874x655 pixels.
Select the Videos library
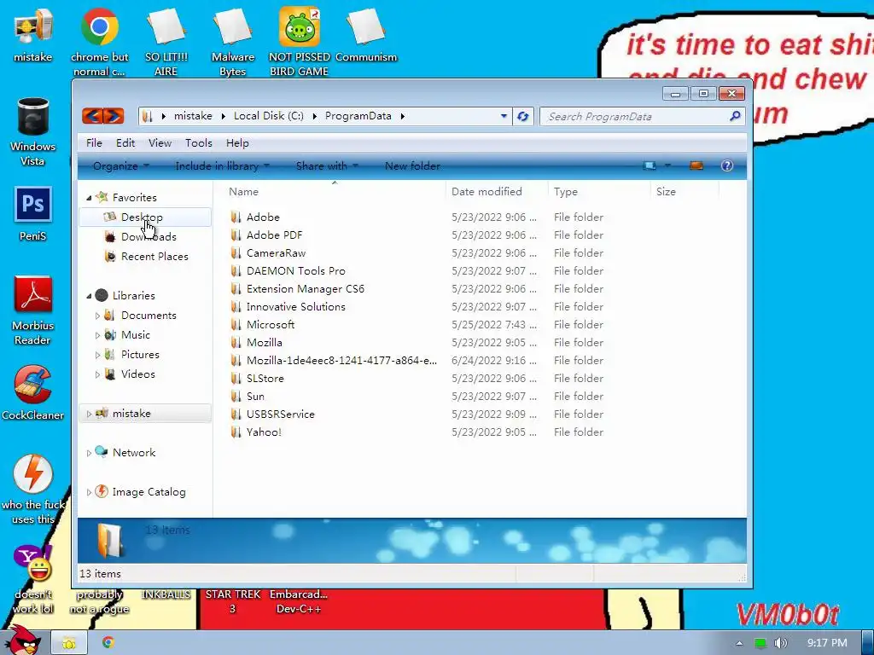(x=137, y=374)
